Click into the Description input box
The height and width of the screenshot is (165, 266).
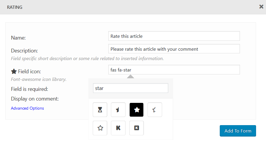174,49
